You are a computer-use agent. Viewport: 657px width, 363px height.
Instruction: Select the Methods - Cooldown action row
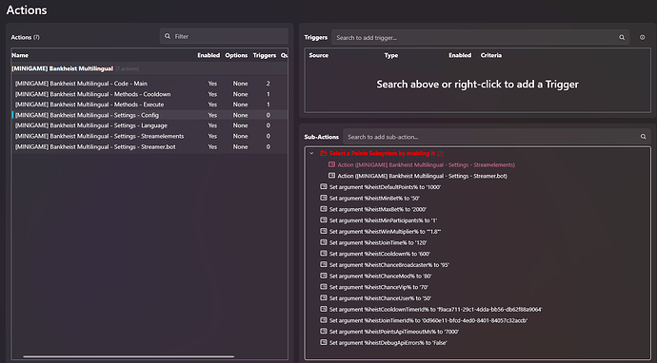pos(149,94)
